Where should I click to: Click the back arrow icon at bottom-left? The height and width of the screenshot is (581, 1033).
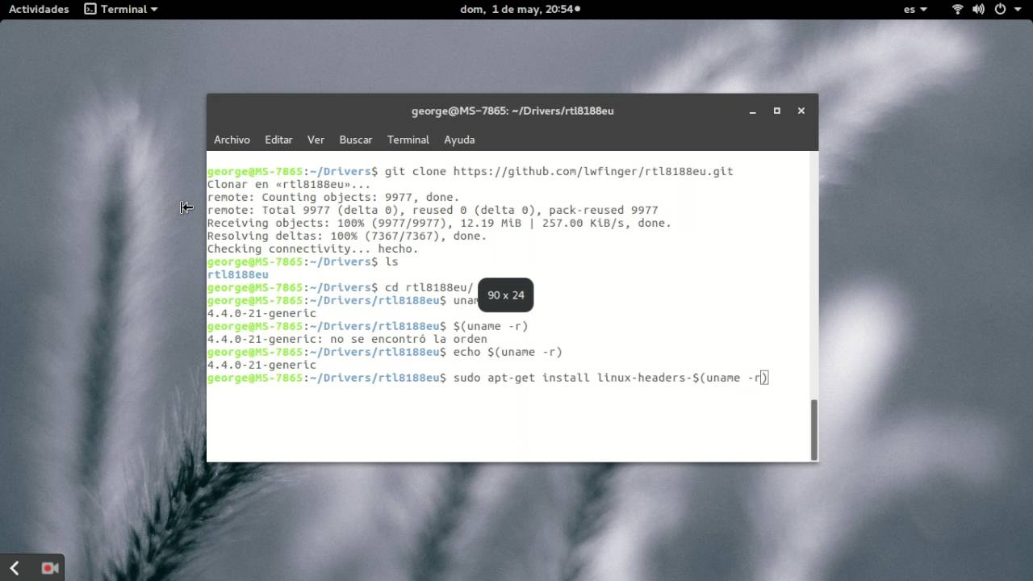tap(14, 568)
